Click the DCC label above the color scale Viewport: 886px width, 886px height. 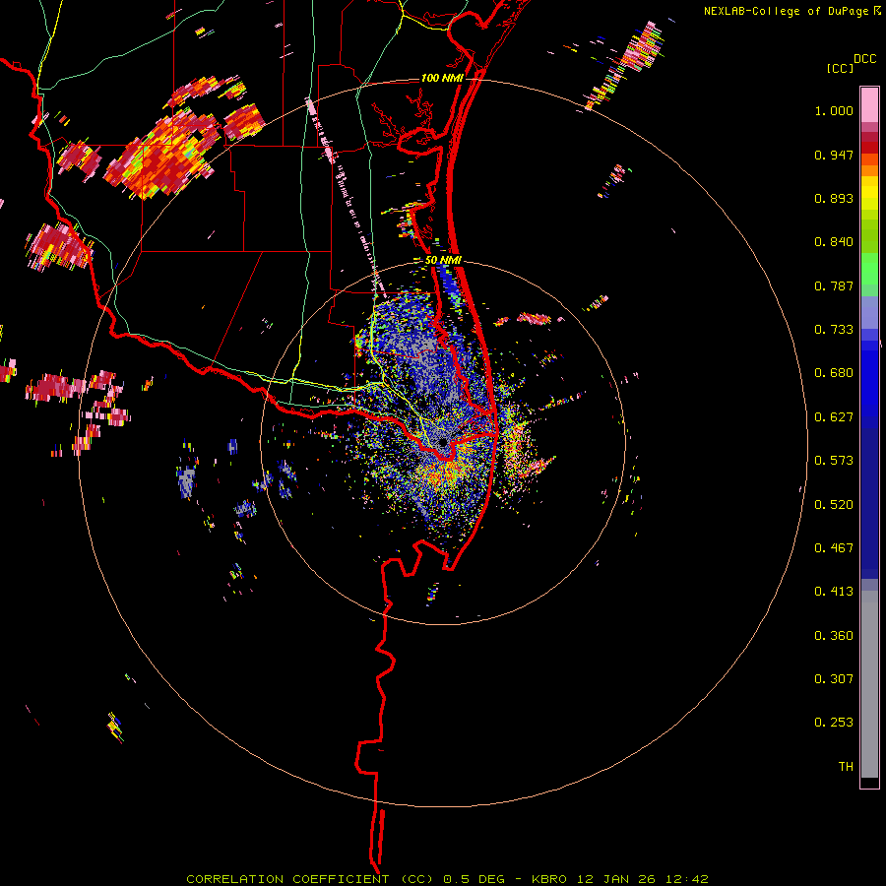864,59
